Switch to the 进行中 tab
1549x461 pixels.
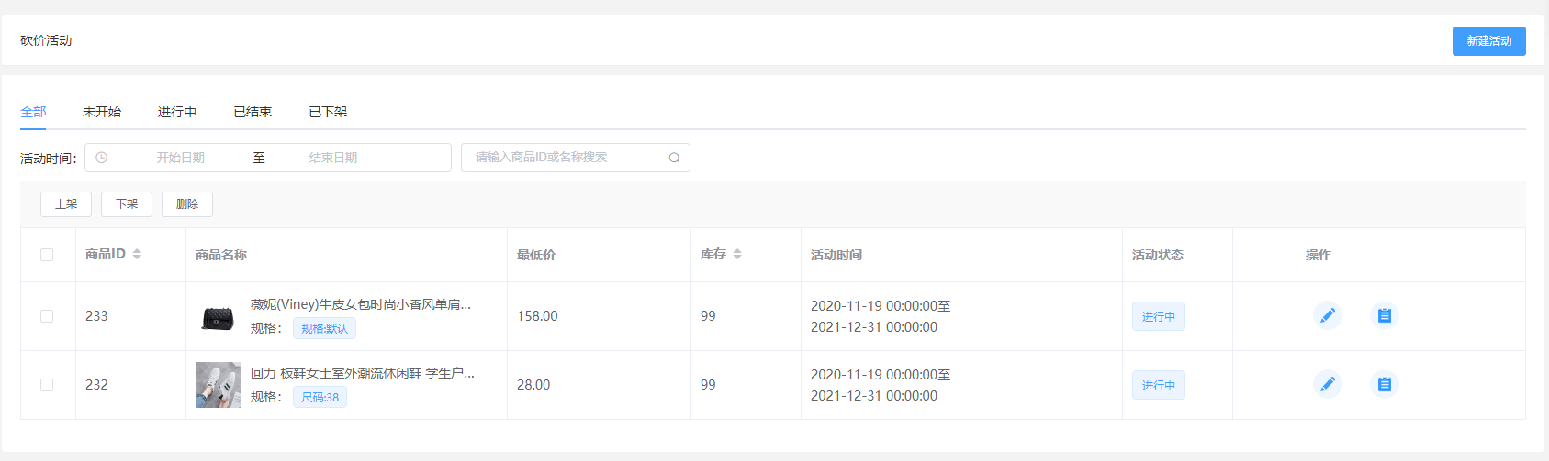pyautogui.click(x=177, y=112)
